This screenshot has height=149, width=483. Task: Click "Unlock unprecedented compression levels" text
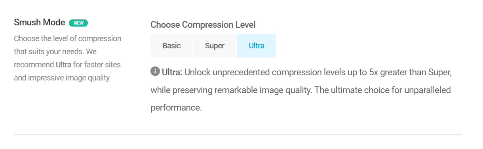tap(262, 73)
